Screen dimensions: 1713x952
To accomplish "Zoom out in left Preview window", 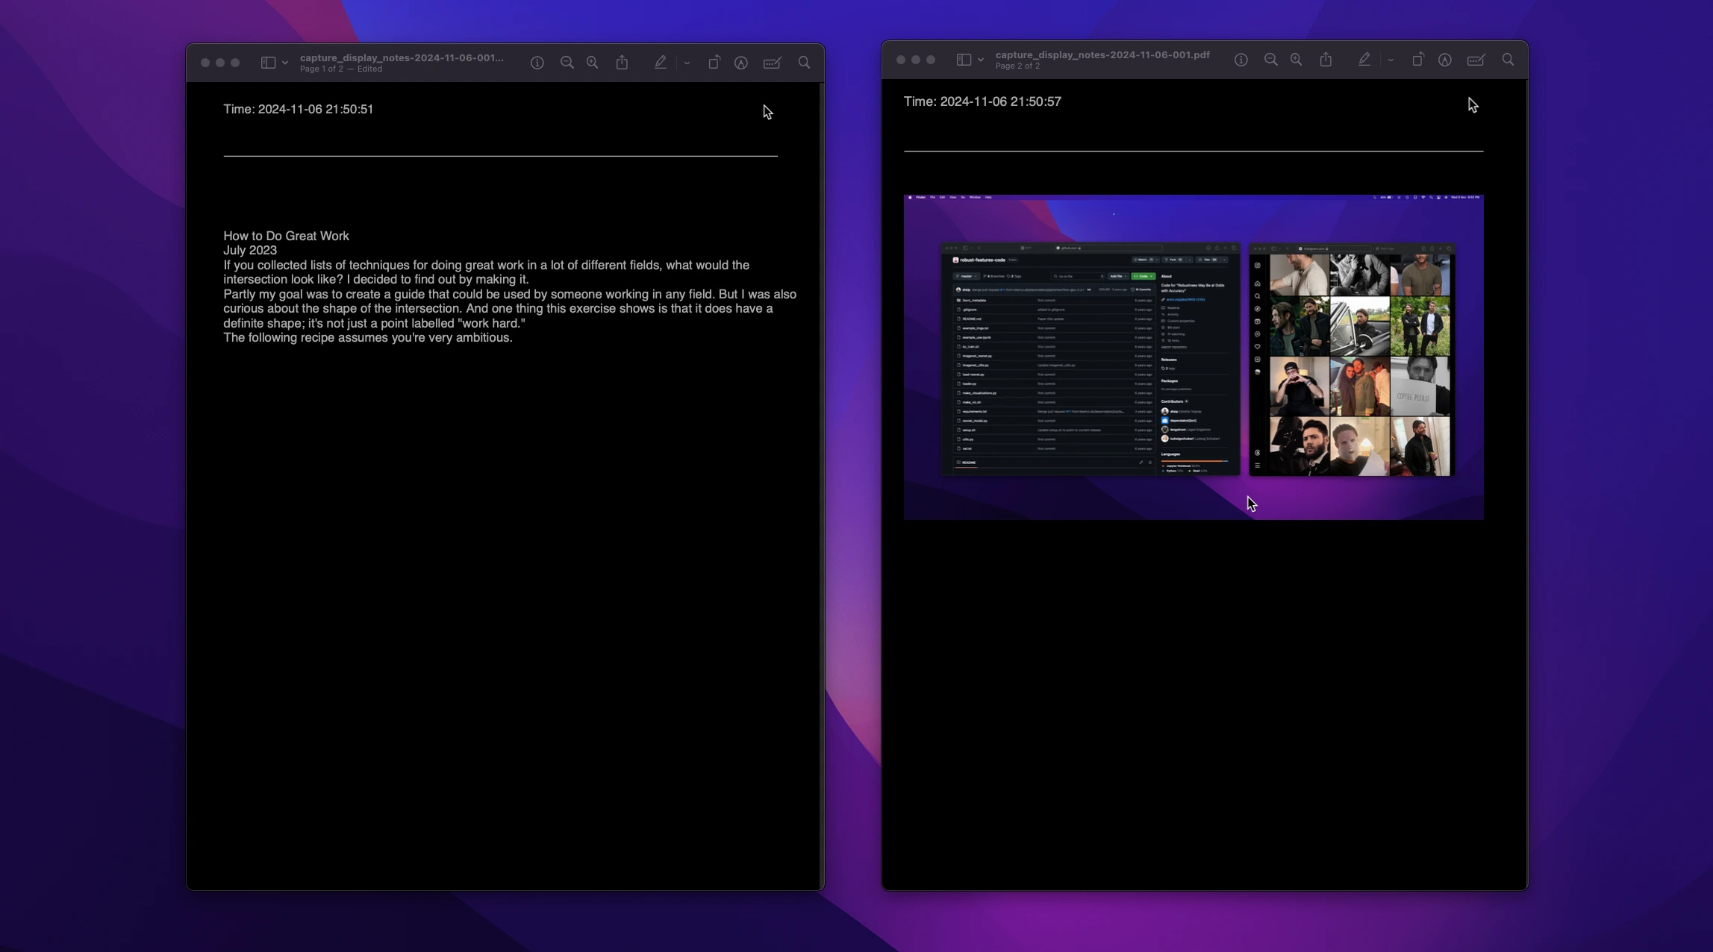I will pos(567,63).
